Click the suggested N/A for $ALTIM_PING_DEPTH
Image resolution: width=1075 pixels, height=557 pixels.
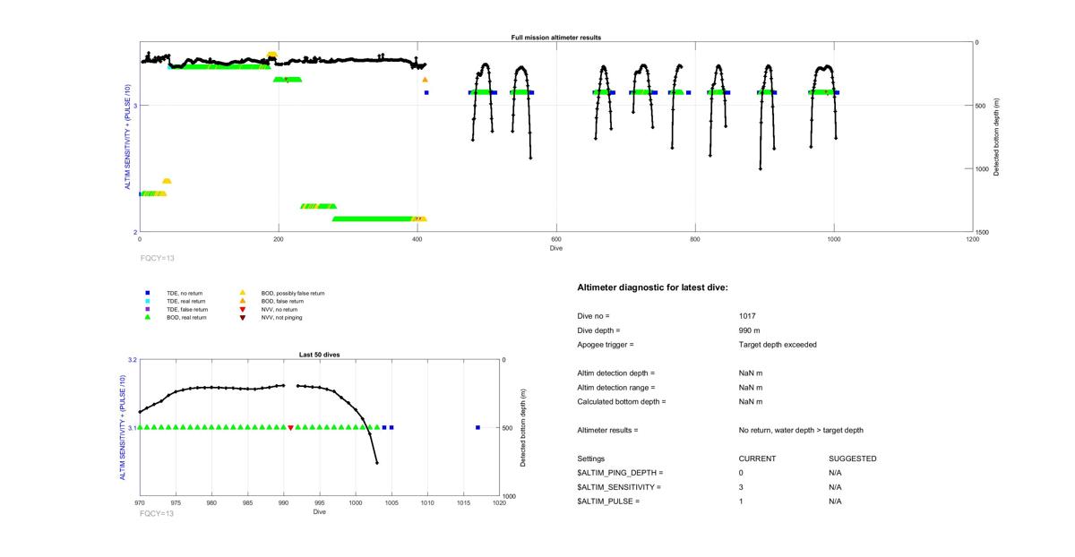[x=836, y=473]
